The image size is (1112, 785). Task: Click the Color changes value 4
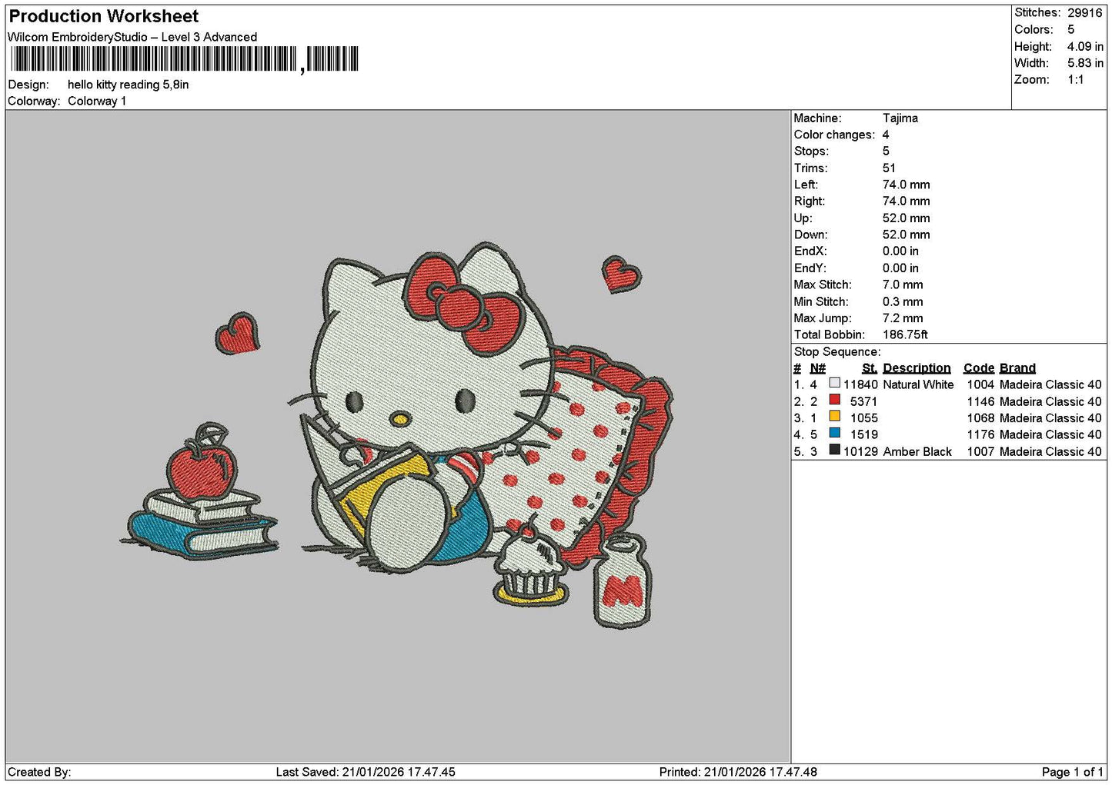[x=886, y=135]
